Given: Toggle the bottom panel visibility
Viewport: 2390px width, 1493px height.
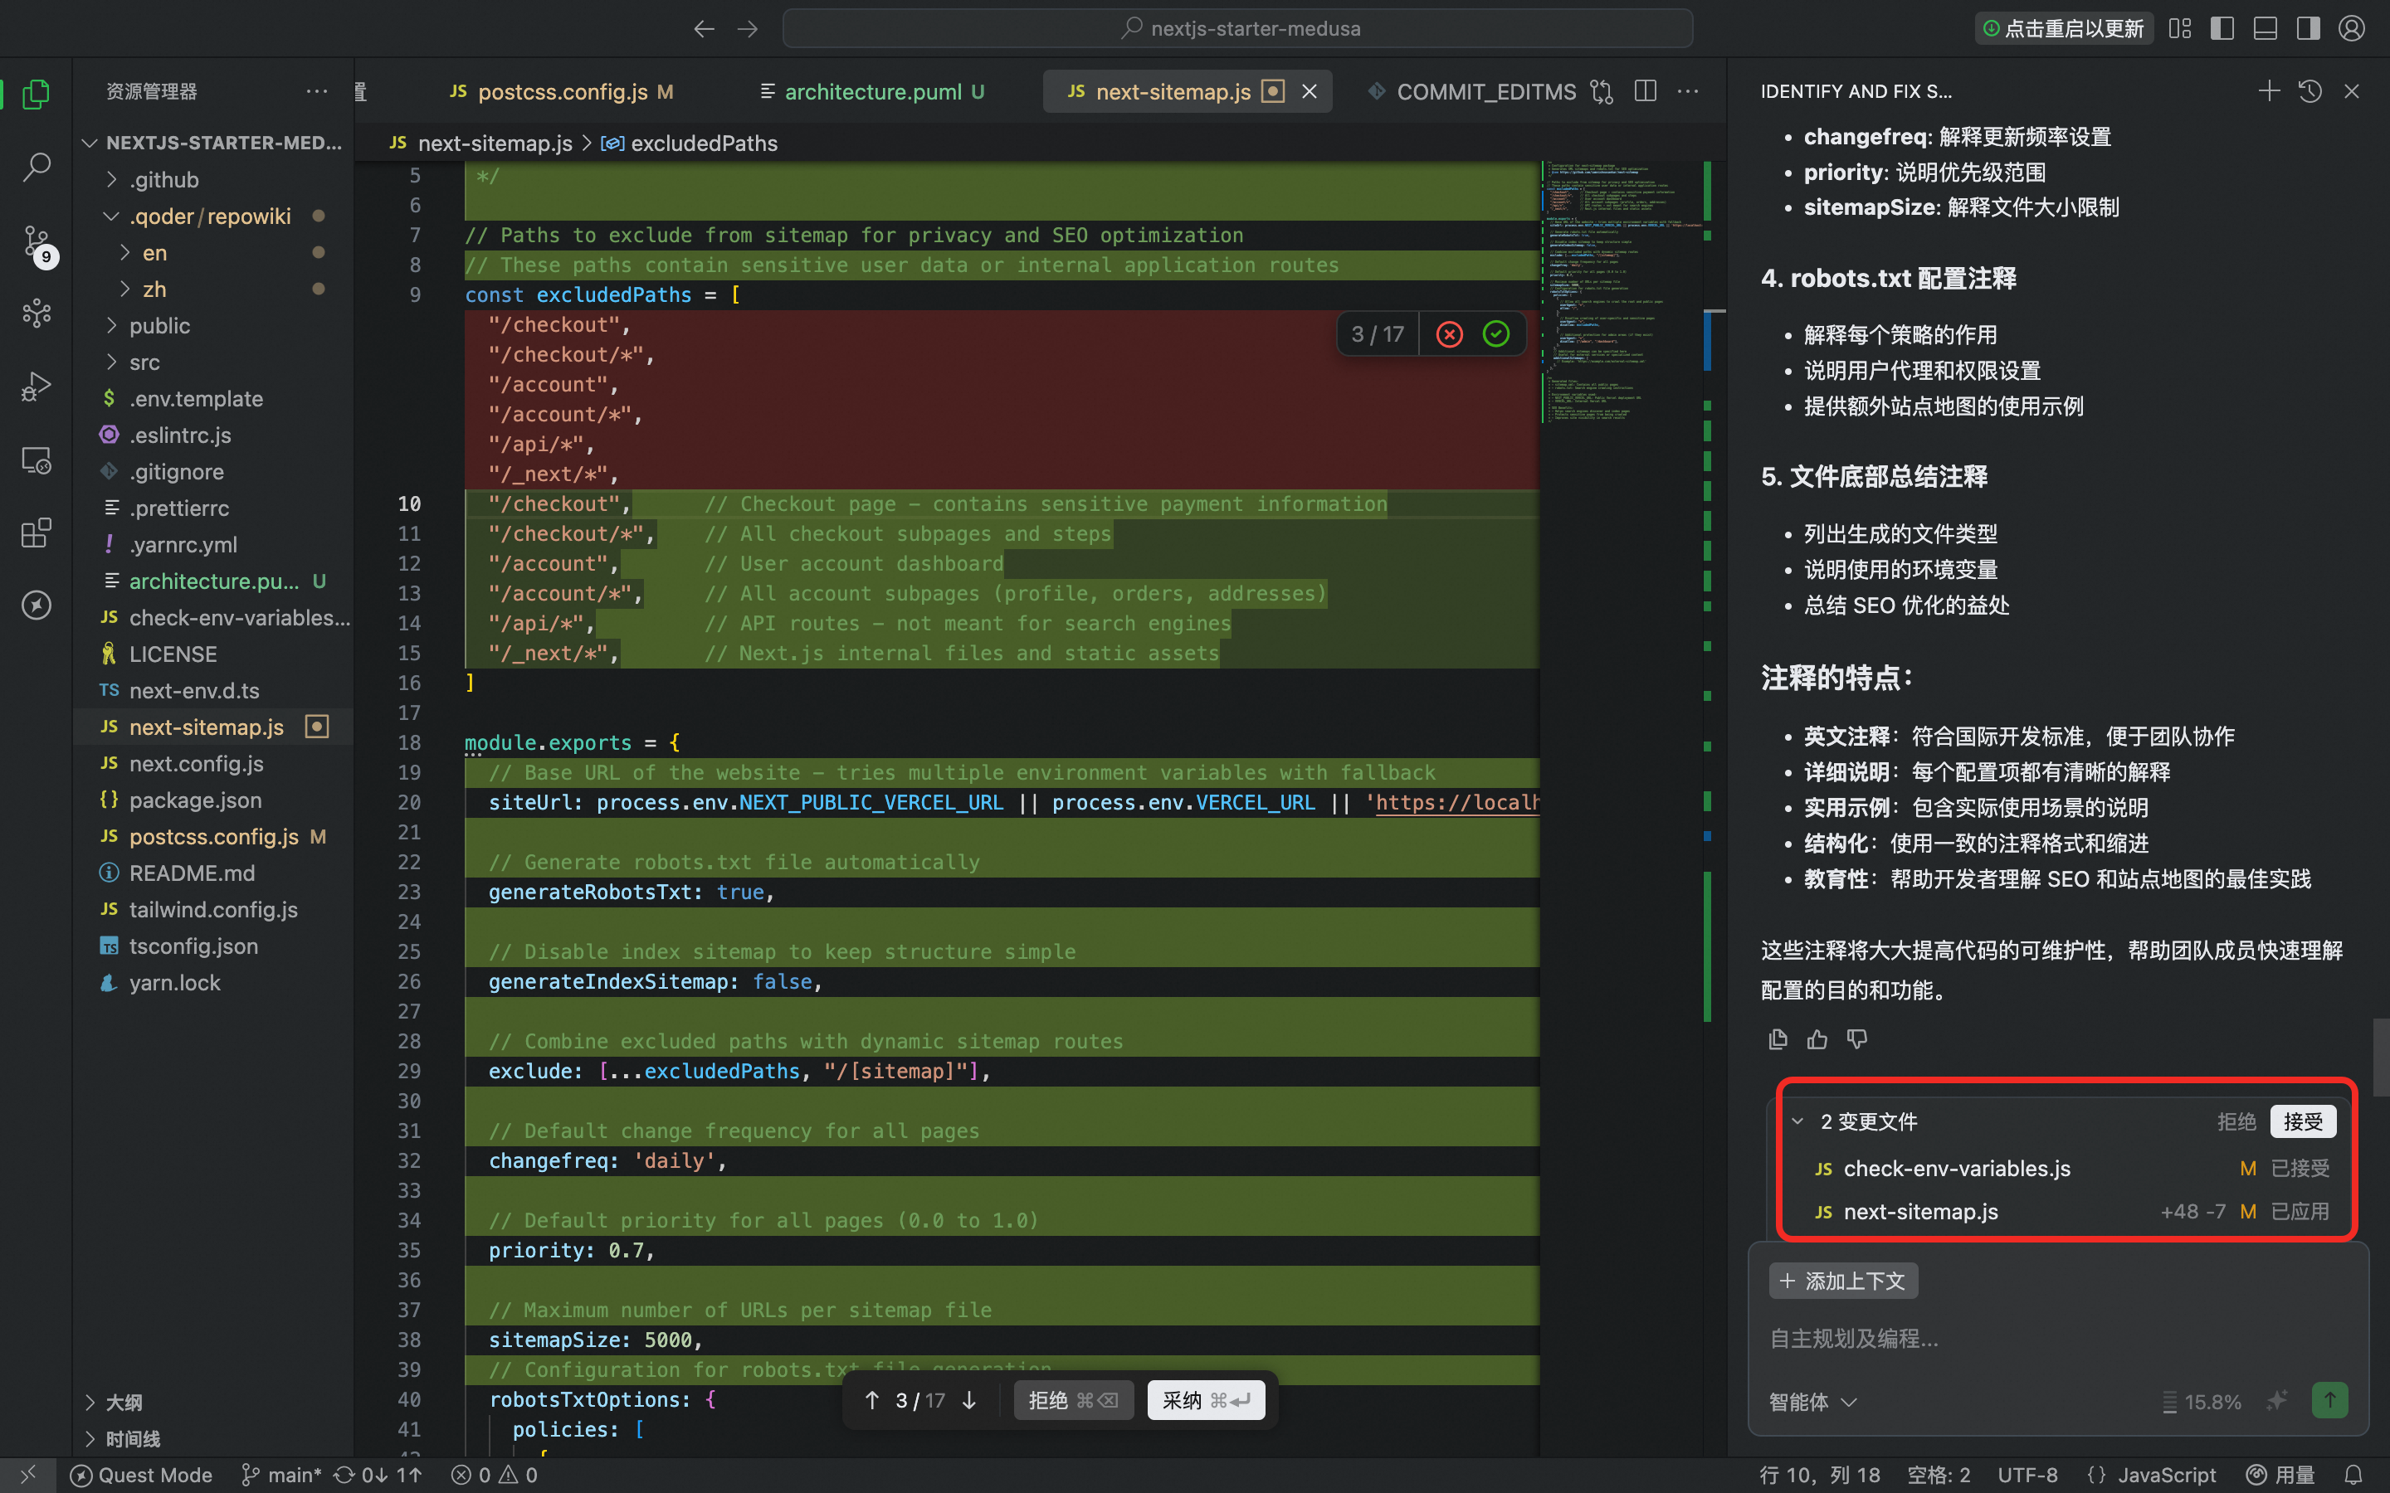Looking at the screenshot, I should click(x=2266, y=29).
